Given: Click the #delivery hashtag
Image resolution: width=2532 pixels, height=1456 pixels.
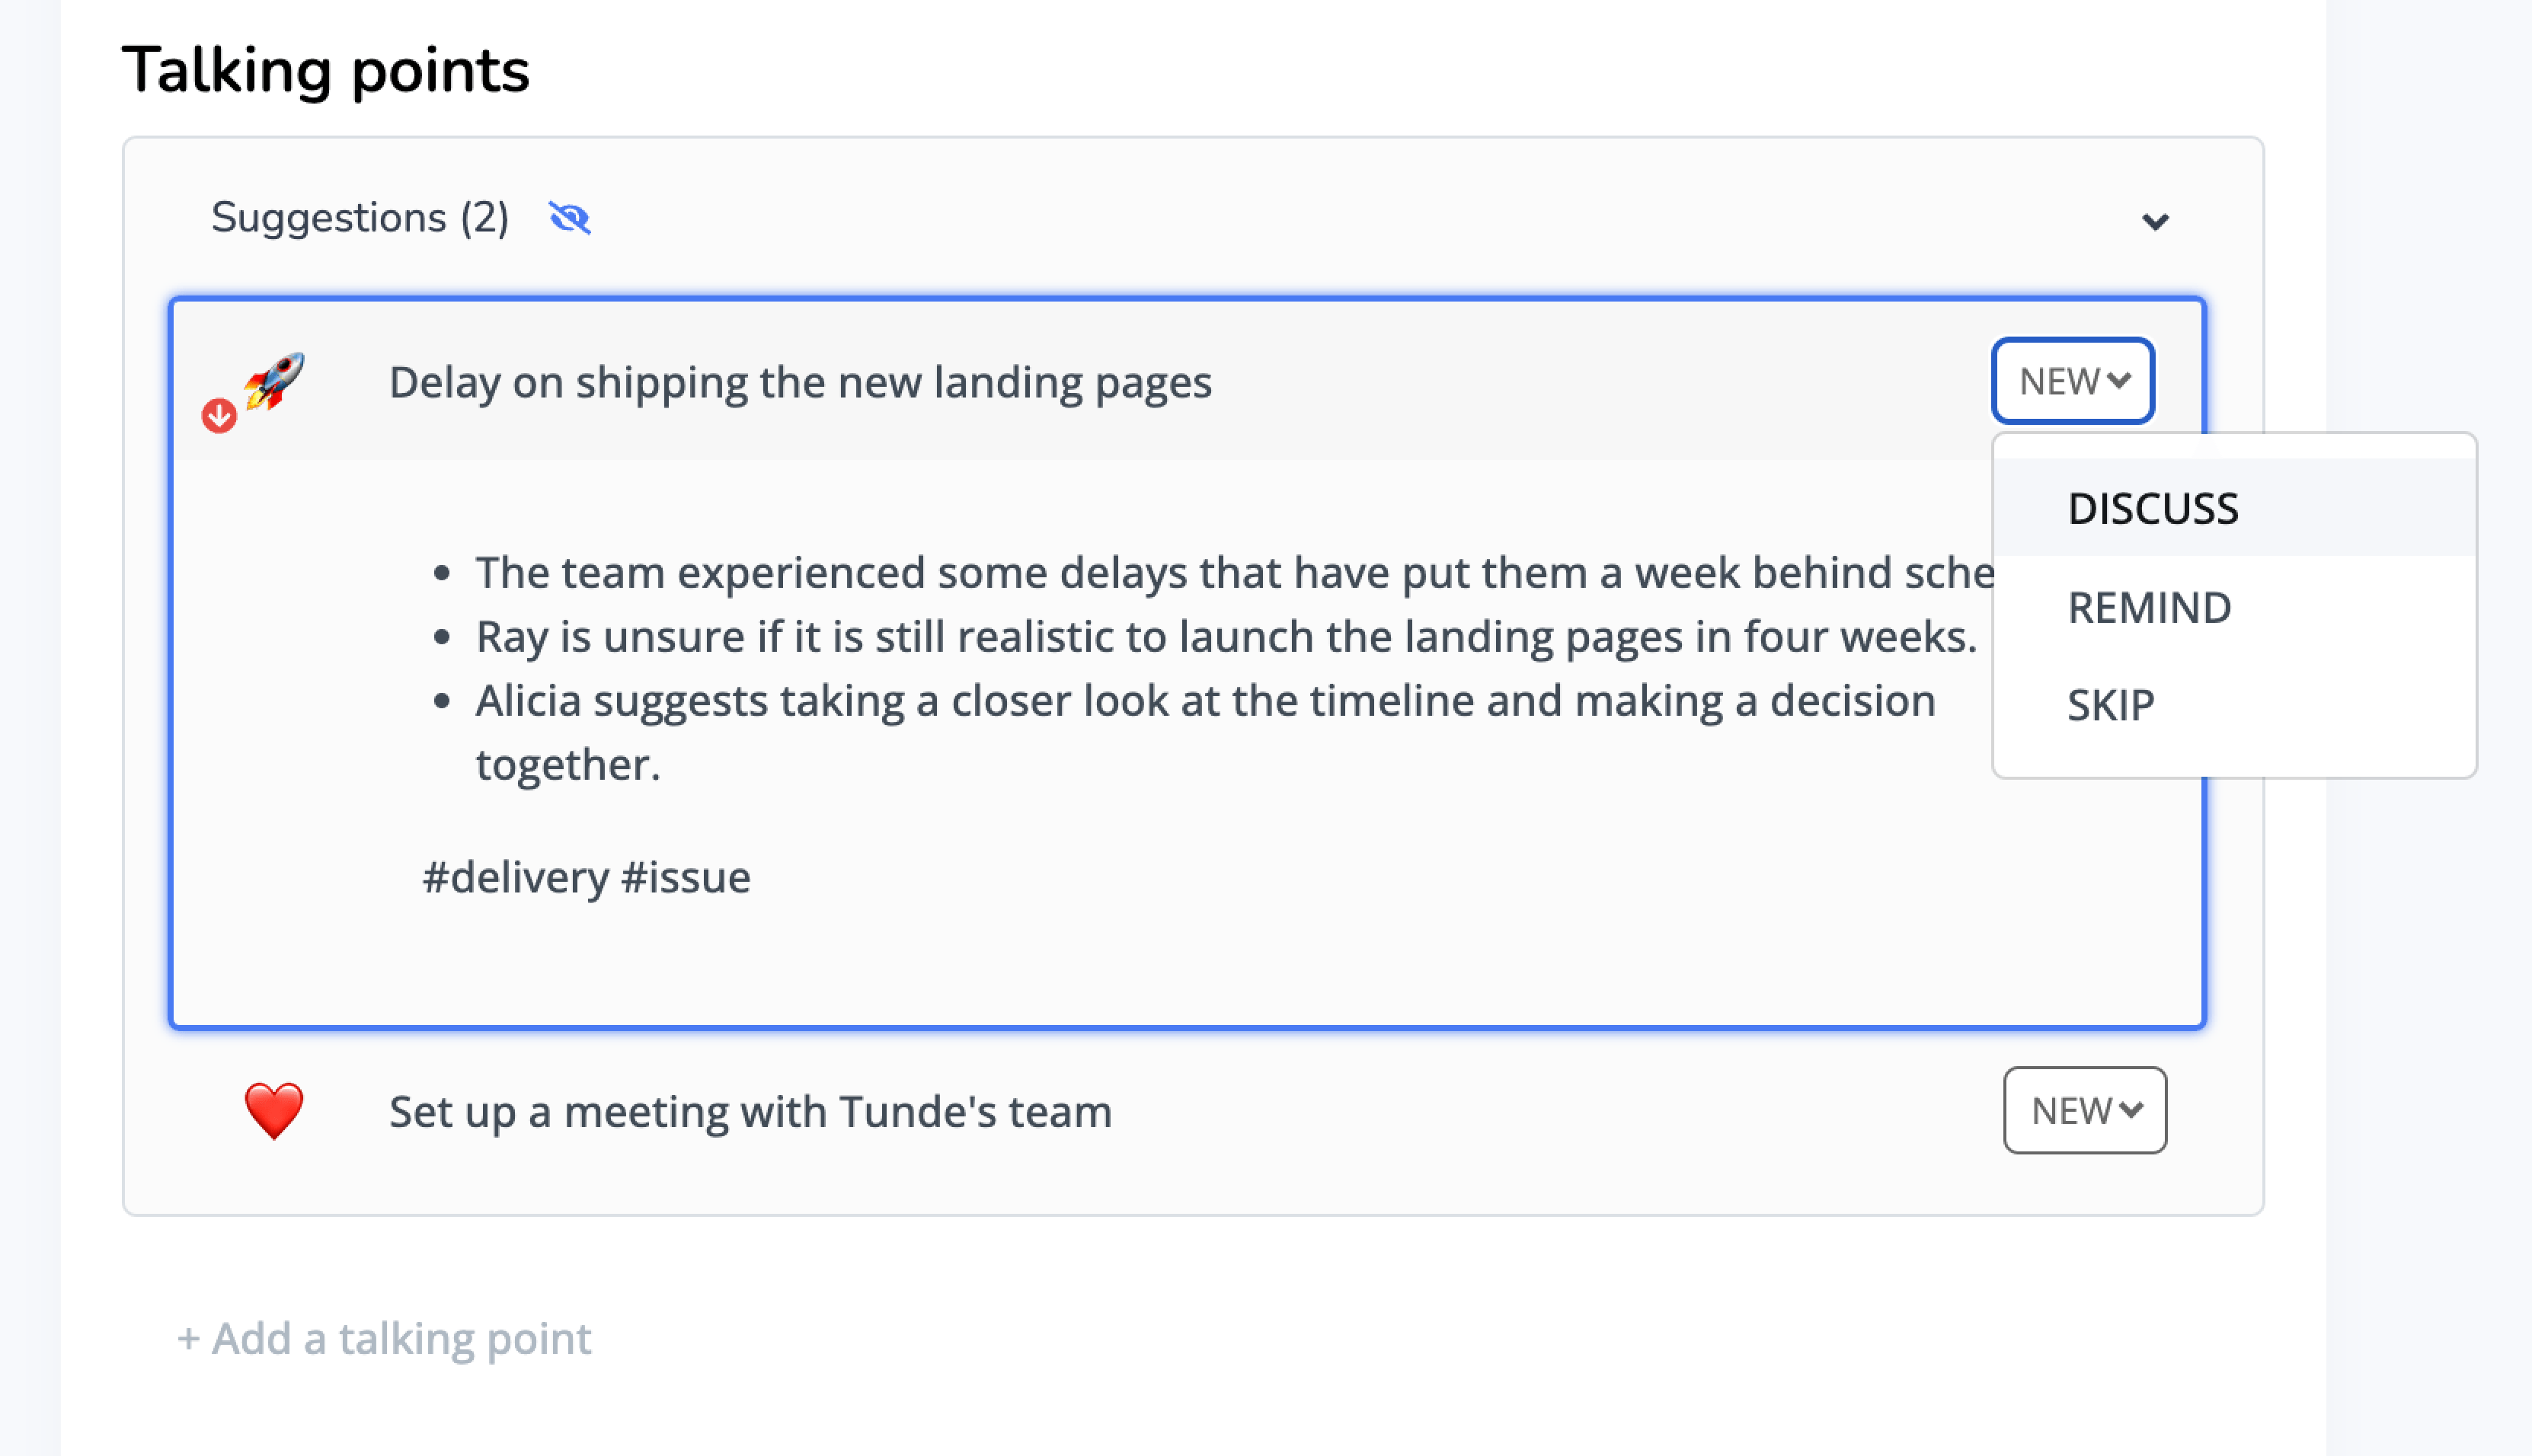Looking at the screenshot, I should coord(516,877).
